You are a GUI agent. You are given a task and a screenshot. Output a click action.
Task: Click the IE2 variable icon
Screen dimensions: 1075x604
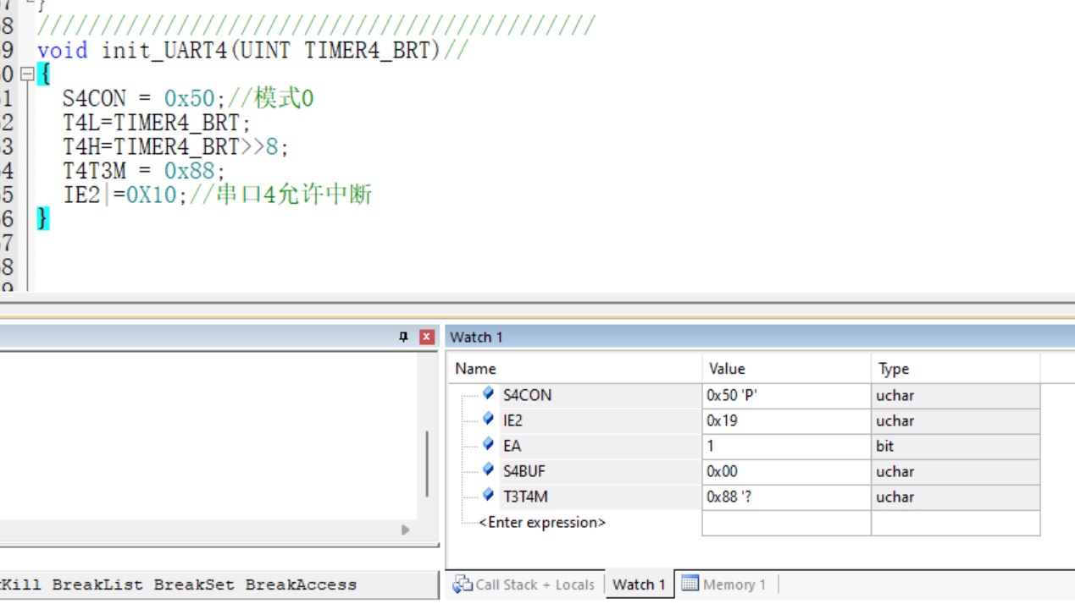[x=488, y=420]
